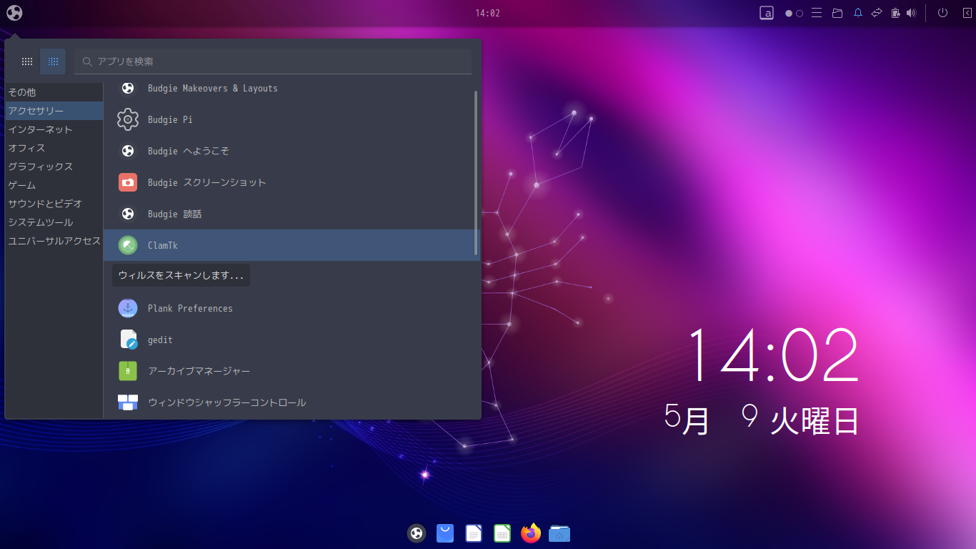Select the システムツール category
Viewport: 976px width, 549px height.
click(54, 222)
